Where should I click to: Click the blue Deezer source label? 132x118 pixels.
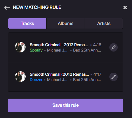(x=36, y=80)
